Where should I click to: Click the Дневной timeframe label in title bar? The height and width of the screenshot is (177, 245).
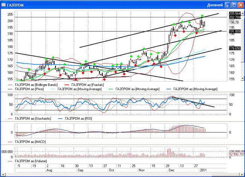[215, 5]
